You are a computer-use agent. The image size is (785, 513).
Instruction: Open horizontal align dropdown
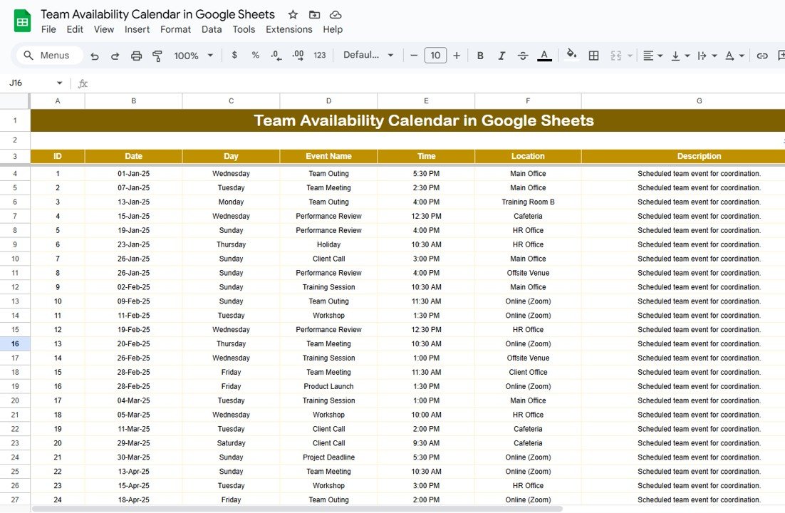click(x=653, y=56)
